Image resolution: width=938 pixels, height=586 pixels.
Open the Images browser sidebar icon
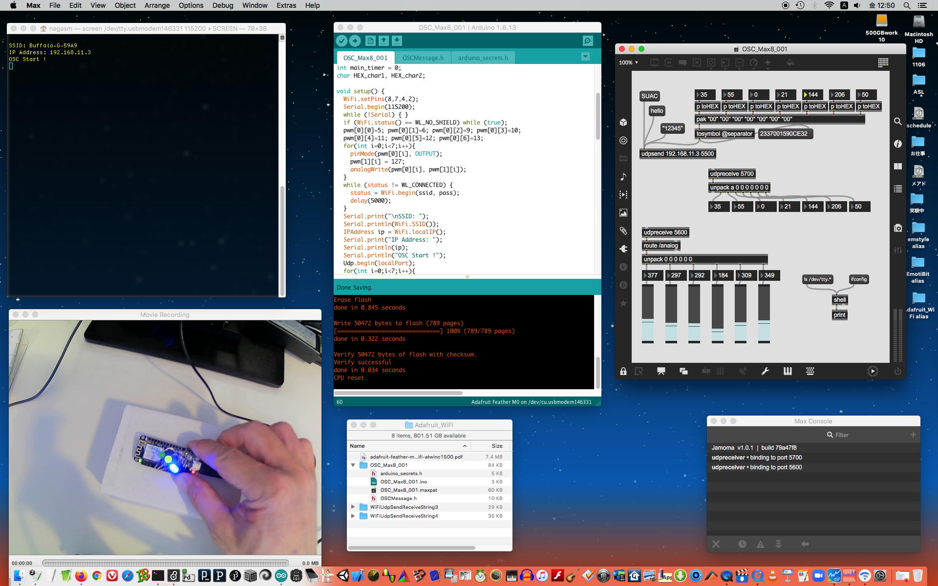point(623,213)
